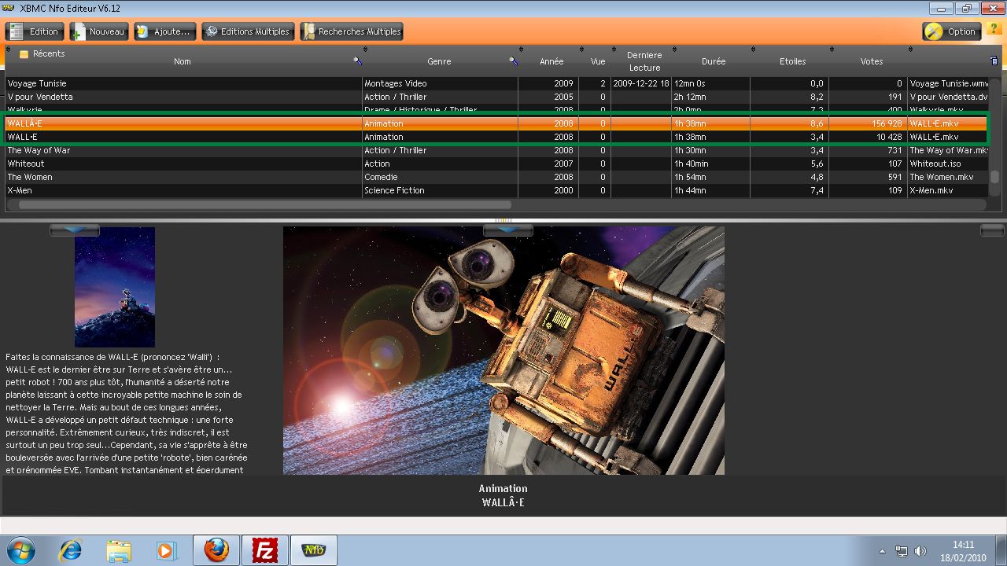This screenshot has height=566, width=1007.
Task: Open the Windows Start menu
Action: (20, 550)
